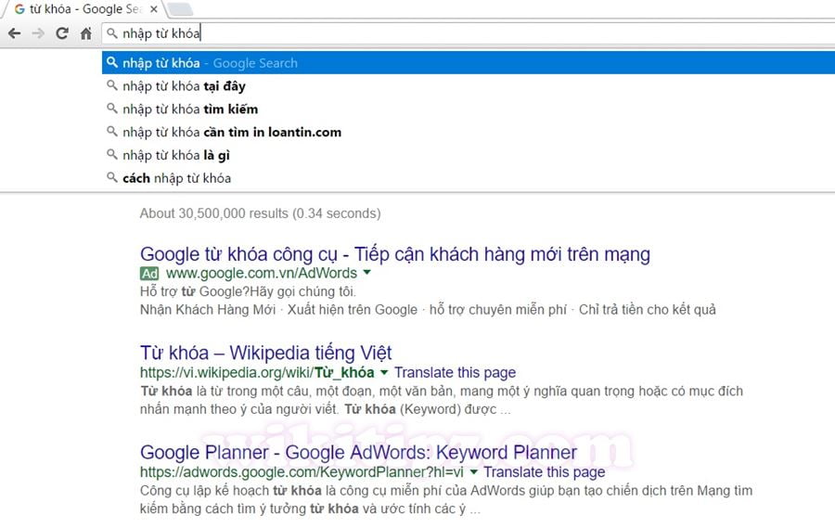Open 'Google Planner - Google AdWords: Keyword Planner'
Viewport: 835px width, 528px height.
click(x=358, y=452)
